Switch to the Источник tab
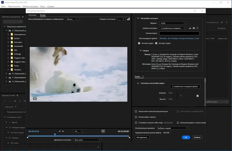The image size is (232, 151). 32,15
